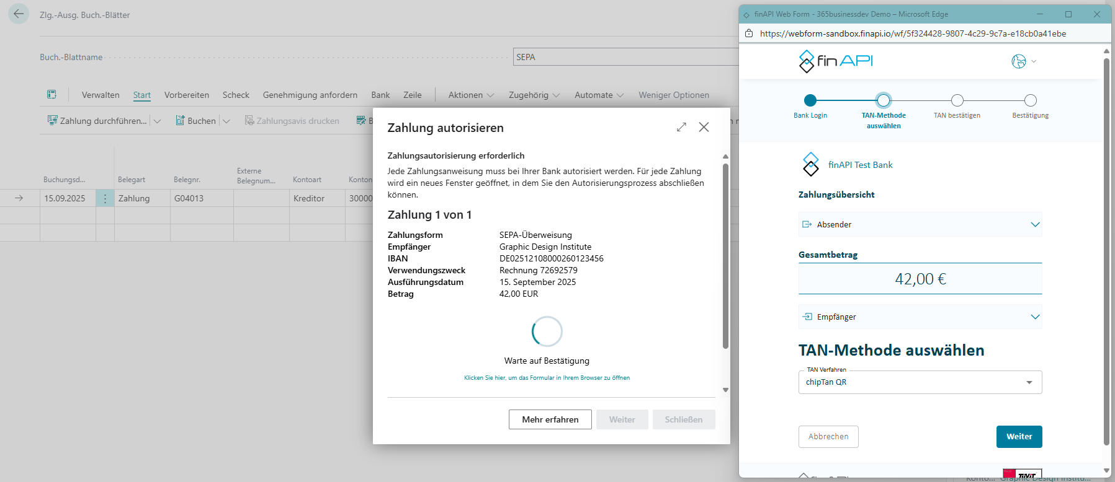Click the row options three-dot icon
Image resolution: width=1115 pixels, height=482 pixels.
pos(105,198)
